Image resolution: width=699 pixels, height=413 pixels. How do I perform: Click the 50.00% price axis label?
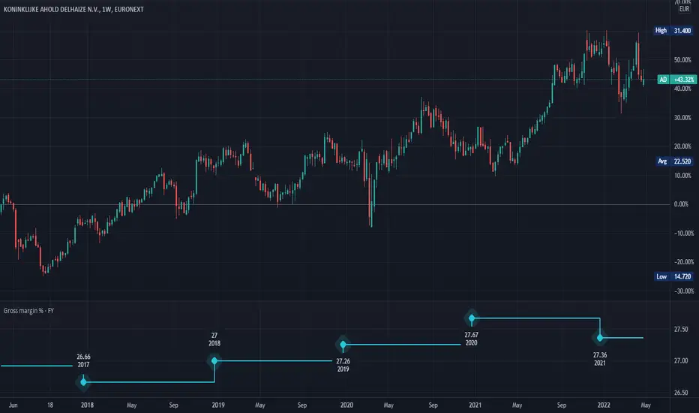pyautogui.click(x=682, y=60)
